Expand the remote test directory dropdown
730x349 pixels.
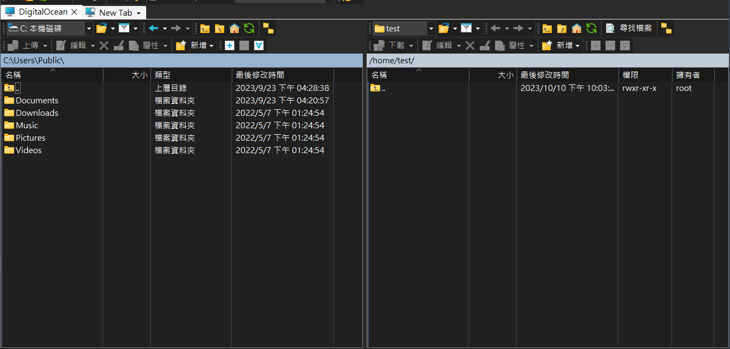point(431,29)
